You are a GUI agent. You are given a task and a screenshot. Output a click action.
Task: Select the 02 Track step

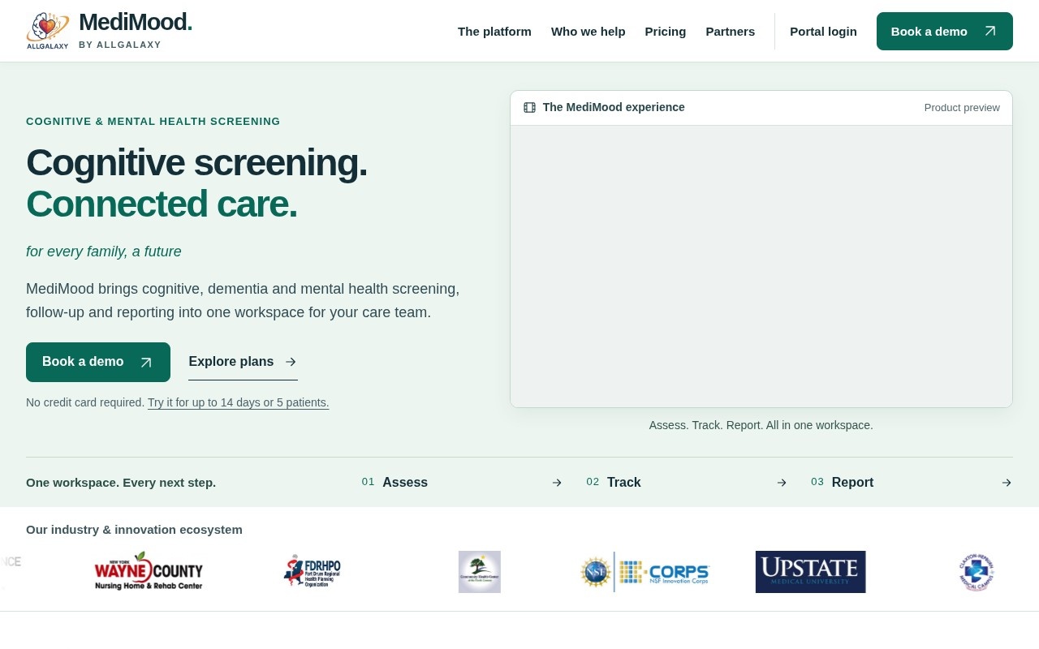687,483
